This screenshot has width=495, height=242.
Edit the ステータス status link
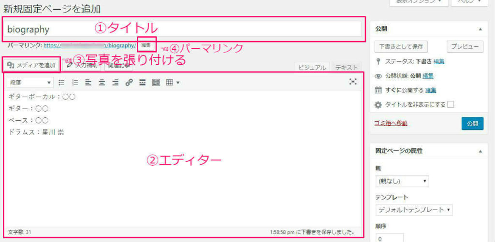439,61
